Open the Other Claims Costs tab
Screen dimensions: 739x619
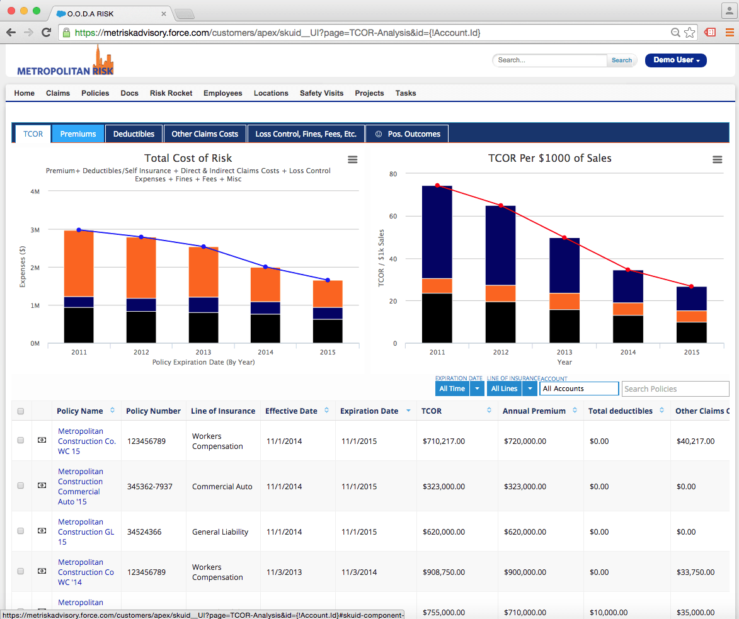click(205, 133)
